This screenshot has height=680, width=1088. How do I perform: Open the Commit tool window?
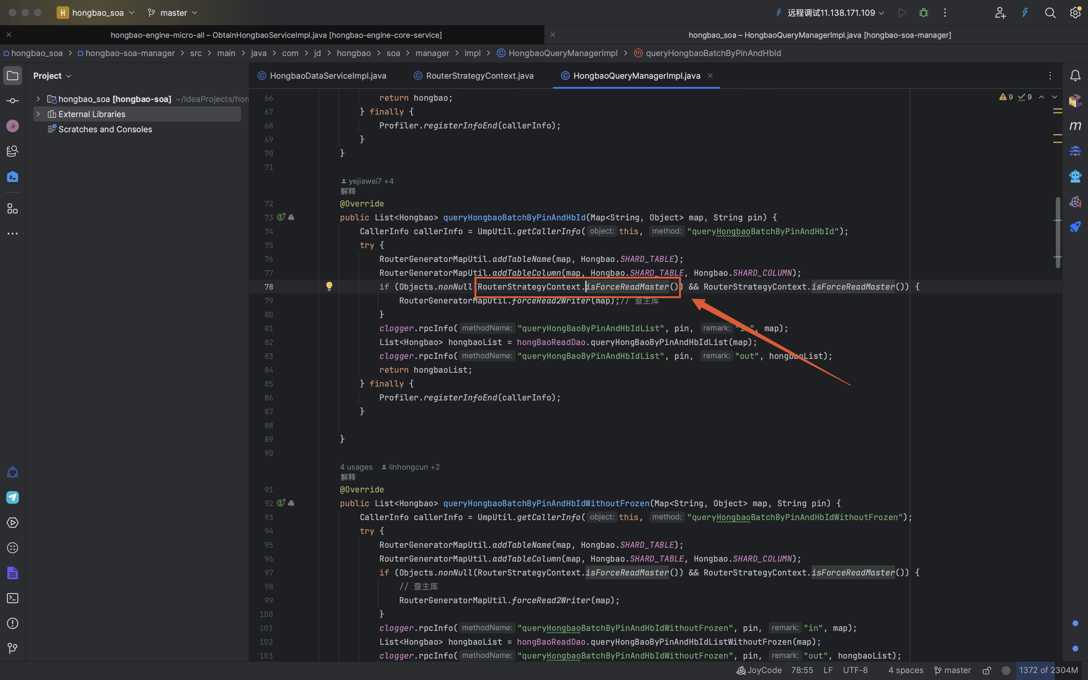pos(12,100)
